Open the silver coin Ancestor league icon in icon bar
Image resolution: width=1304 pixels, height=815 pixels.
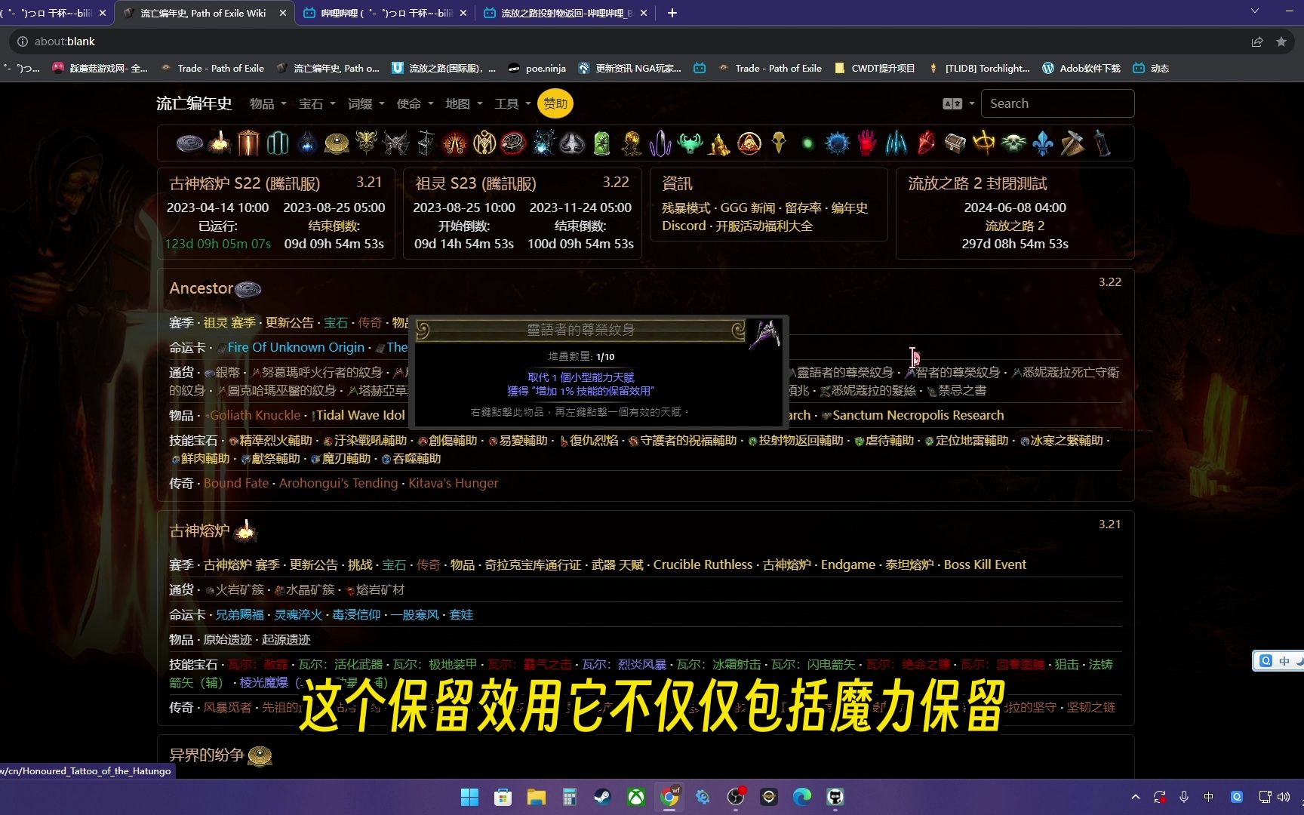pyautogui.click(x=189, y=143)
